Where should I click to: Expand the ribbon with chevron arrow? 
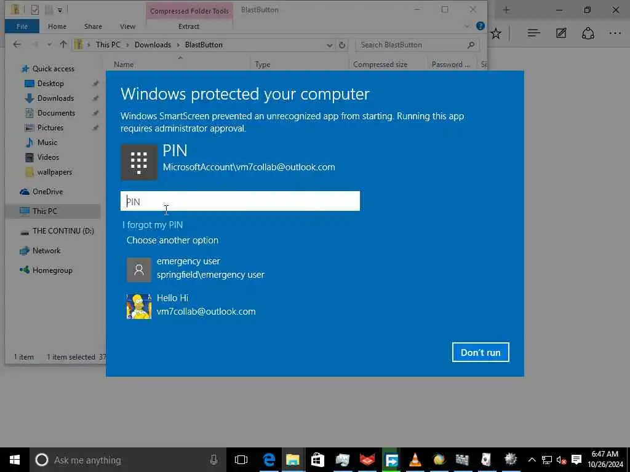point(466,26)
